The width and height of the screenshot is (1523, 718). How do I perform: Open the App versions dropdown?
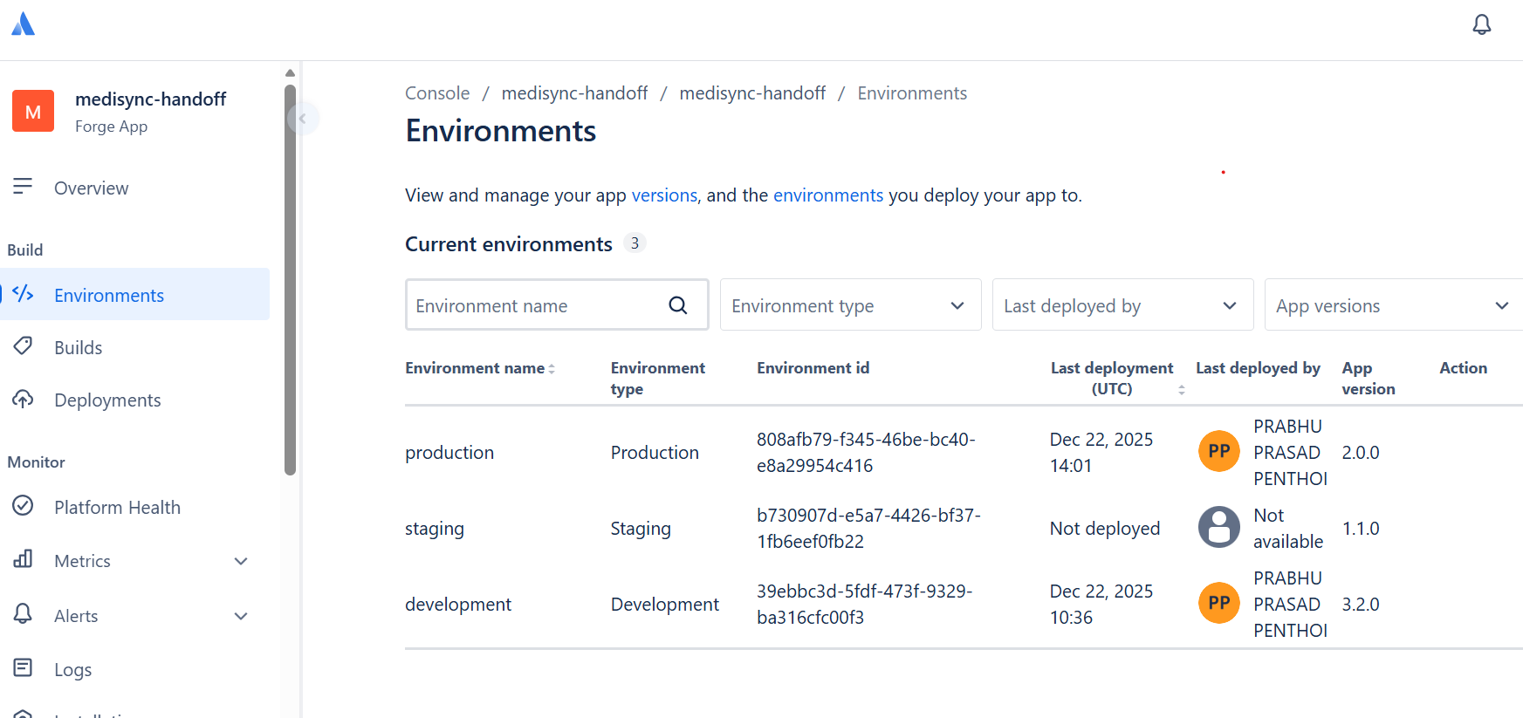click(x=1393, y=305)
